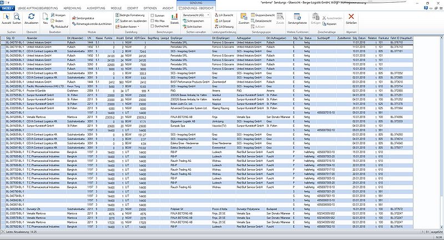Image resolution: width=444 pixels, height=240 pixels.
Task: Open LA-Spezial
Action: [x=223, y=21]
